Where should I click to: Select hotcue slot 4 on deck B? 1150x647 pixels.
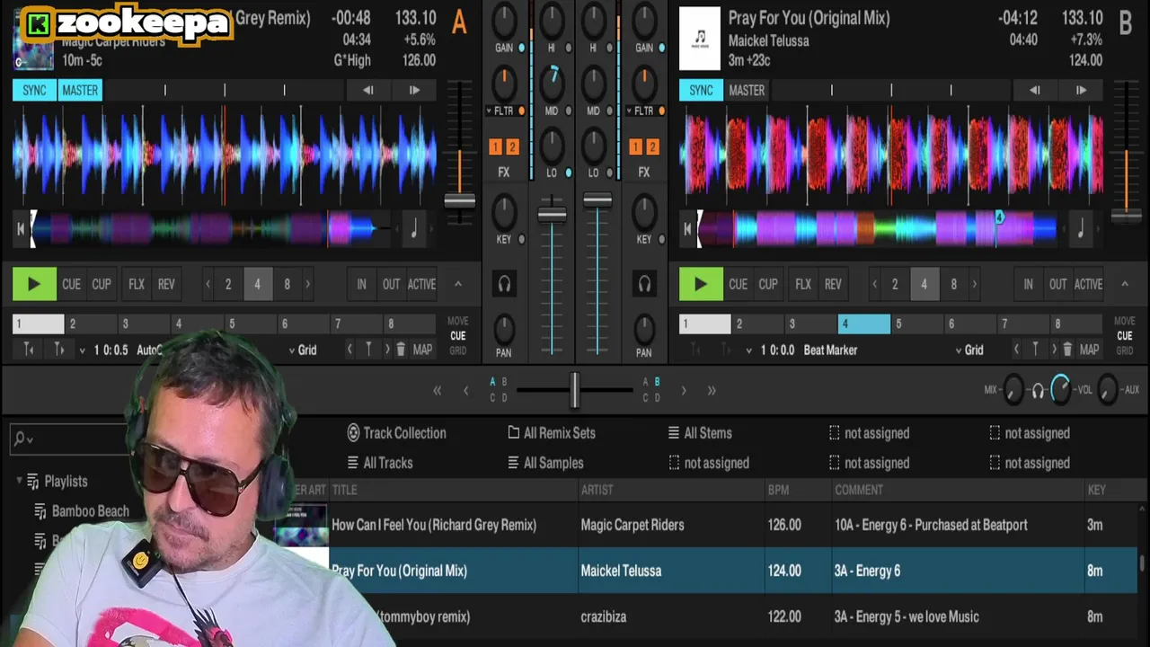click(x=864, y=323)
